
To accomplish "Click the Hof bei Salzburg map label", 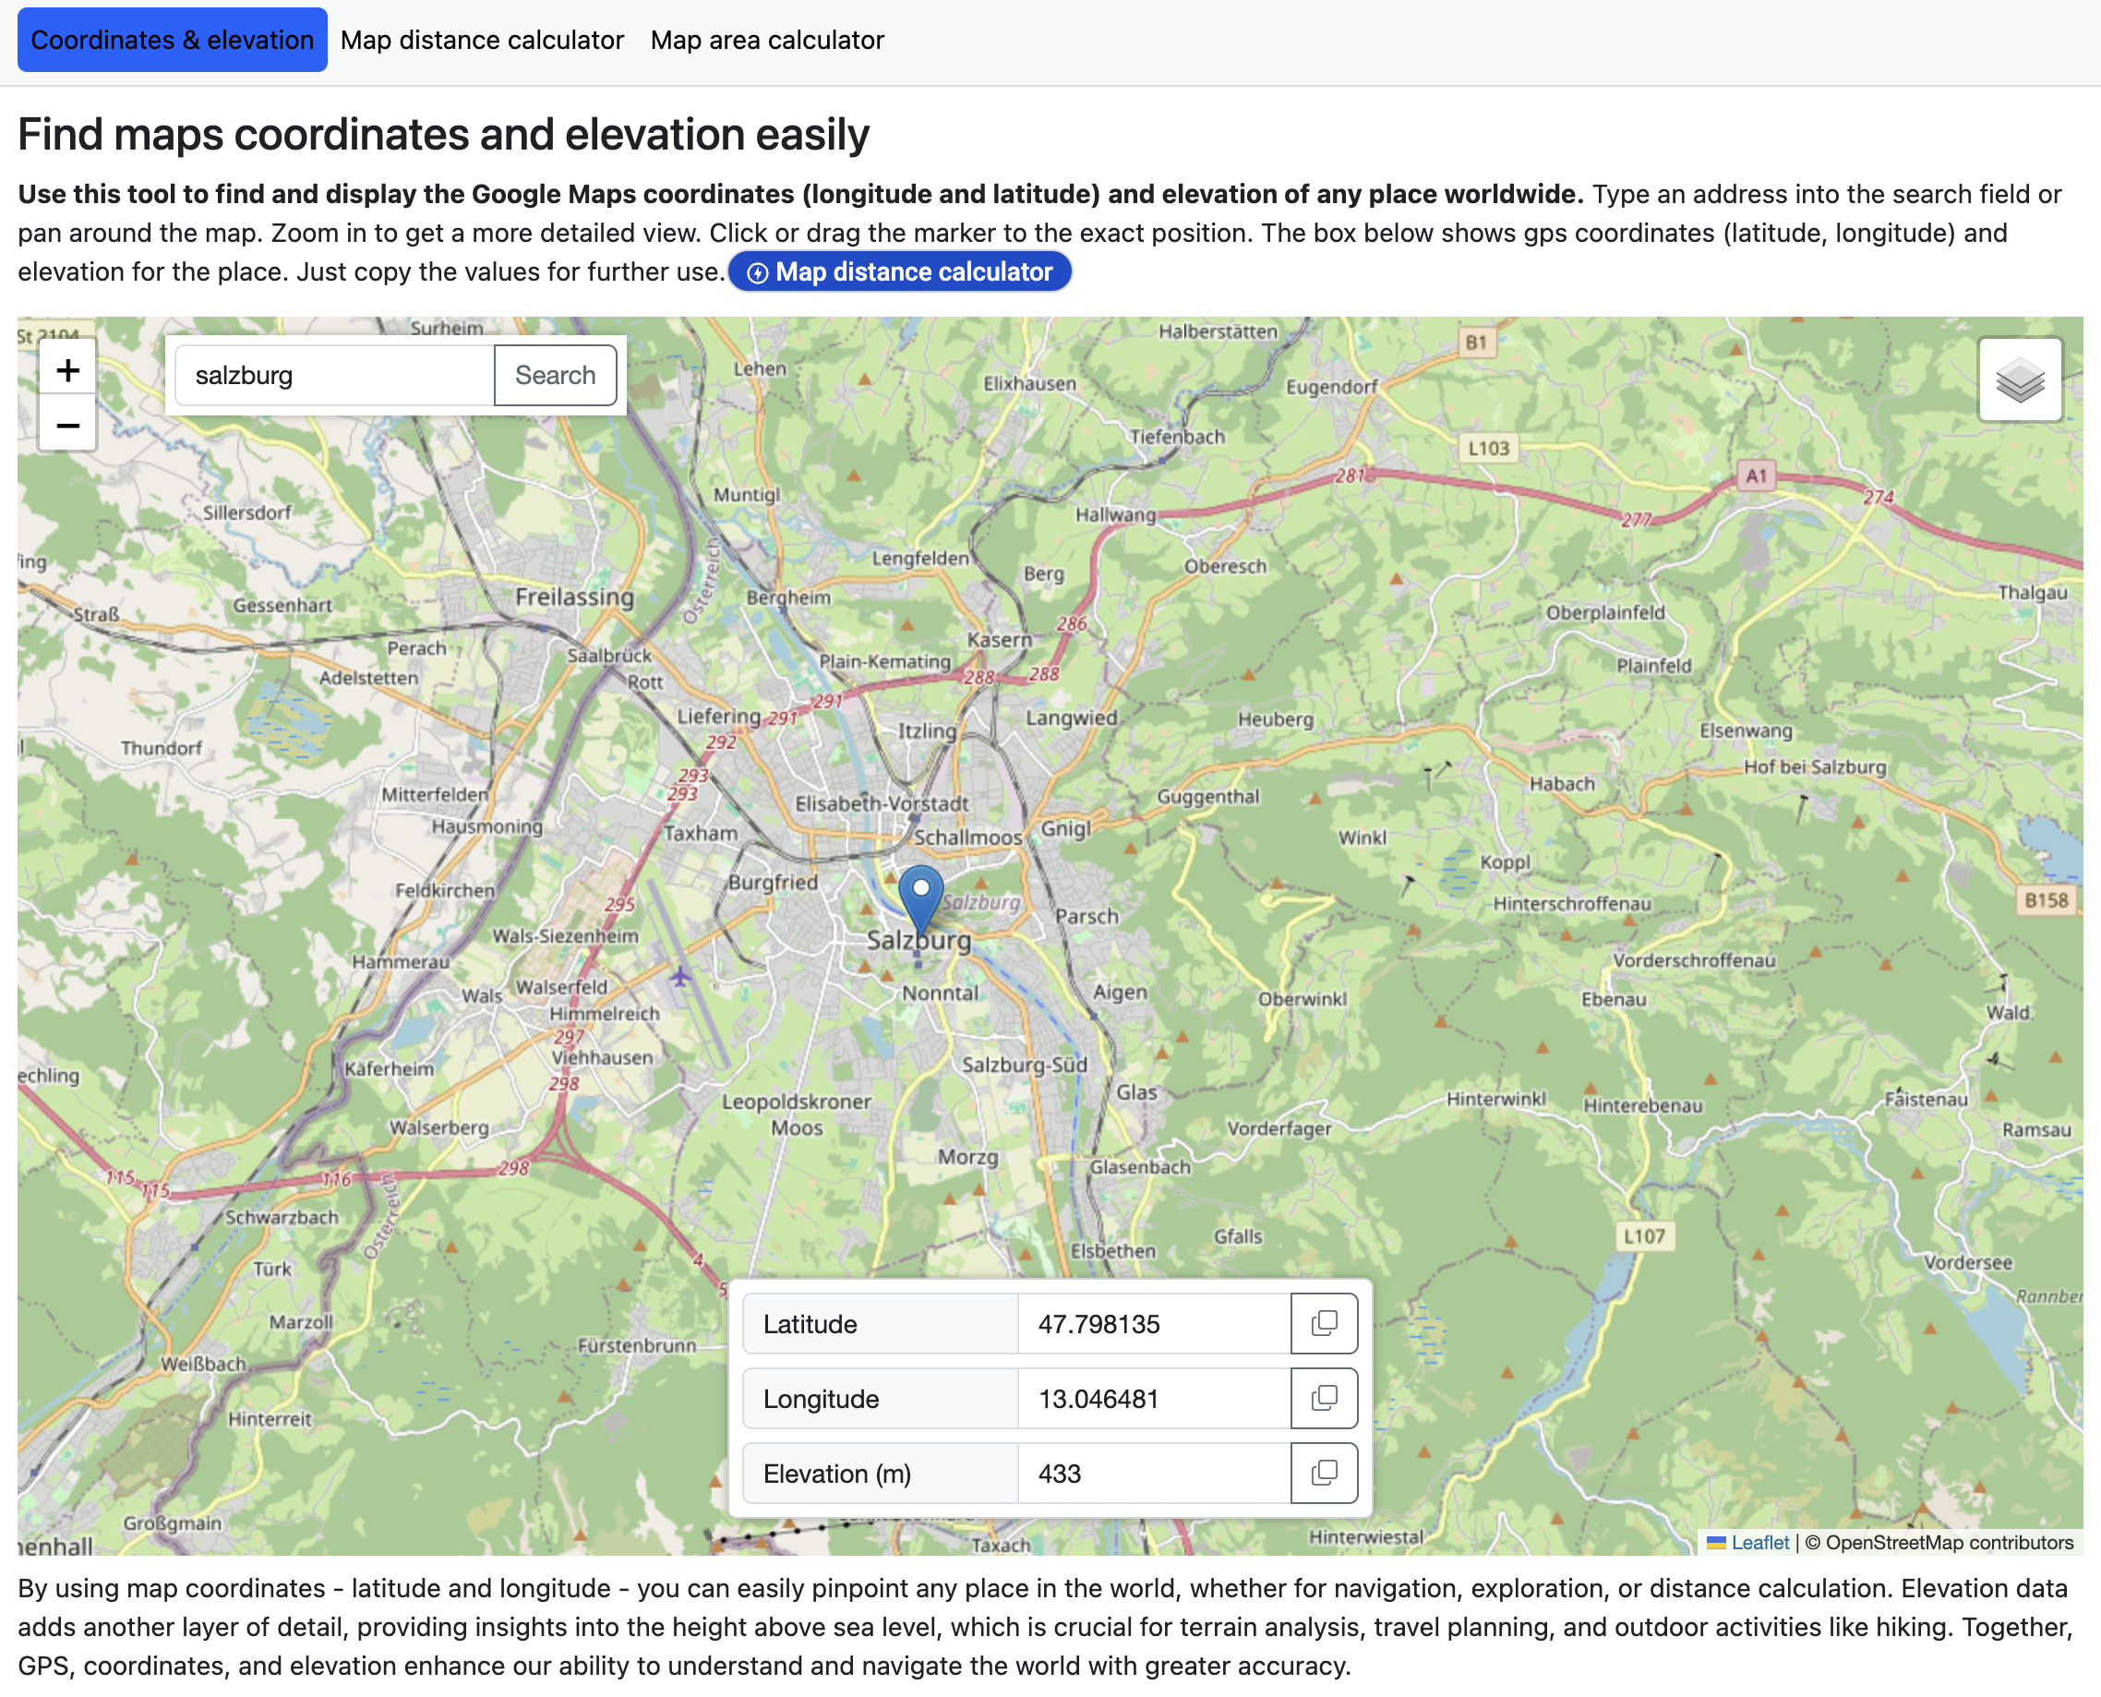I will (1815, 766).
